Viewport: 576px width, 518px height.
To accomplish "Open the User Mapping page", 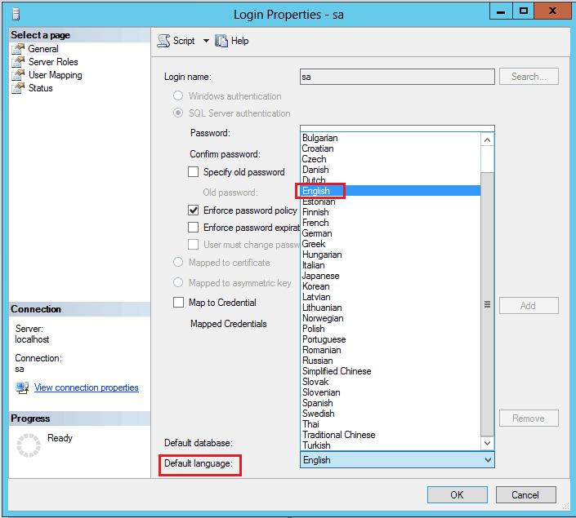I will tap(55, 75).
